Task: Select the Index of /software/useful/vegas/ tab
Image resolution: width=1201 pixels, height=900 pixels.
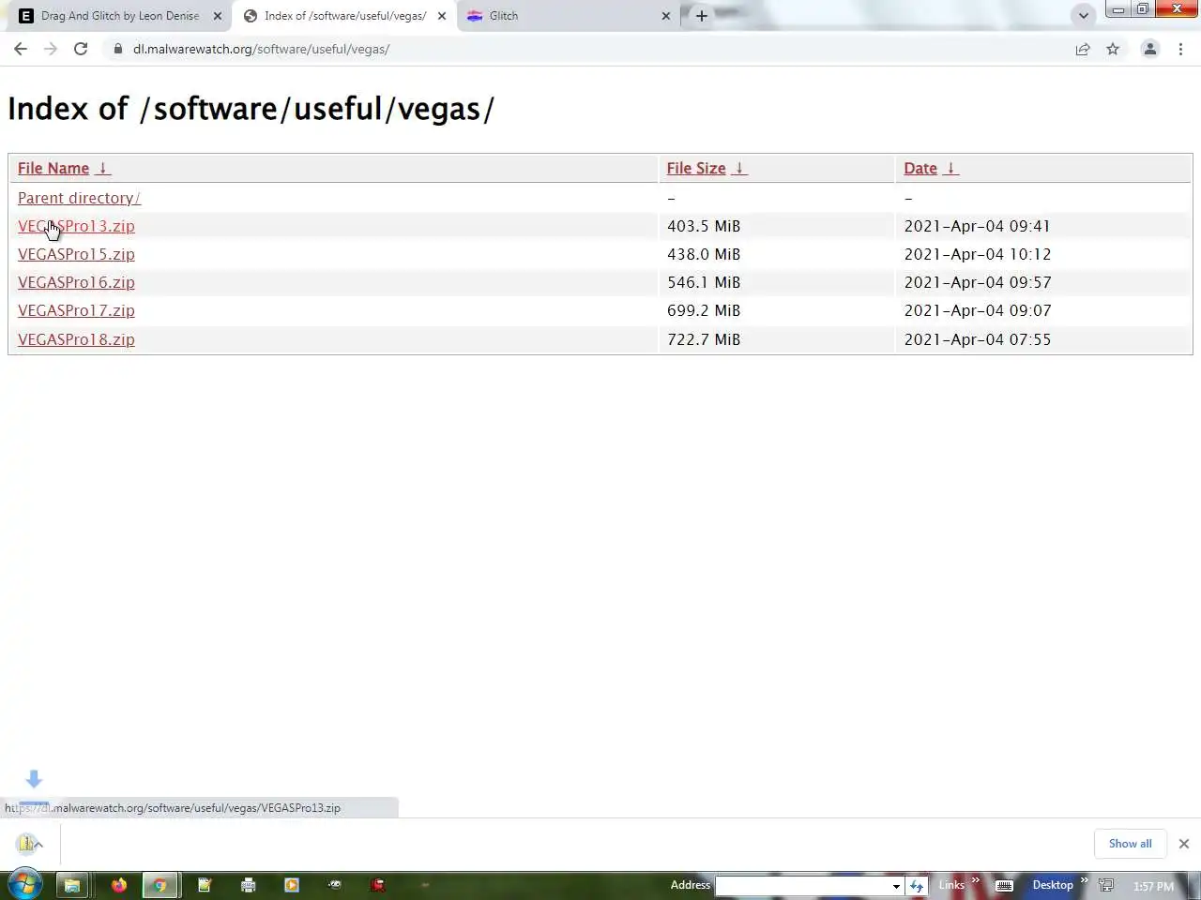Action: pyautogui.click(x=345, y=16)
